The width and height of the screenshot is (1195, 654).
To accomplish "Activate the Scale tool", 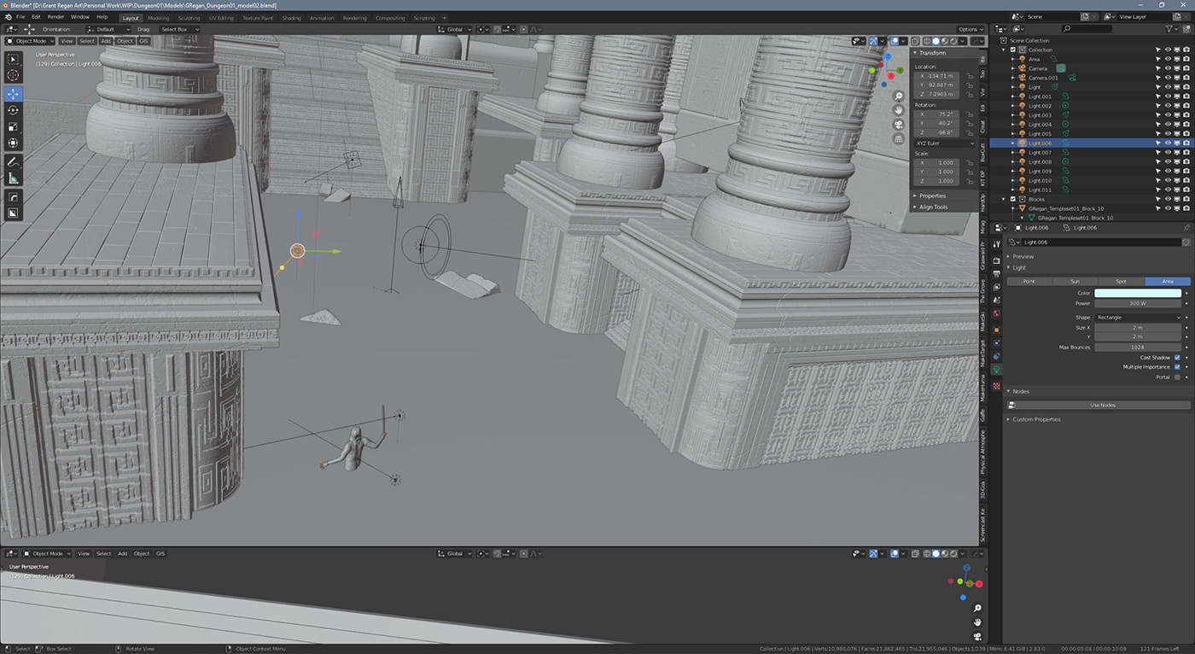I will 13,127.
